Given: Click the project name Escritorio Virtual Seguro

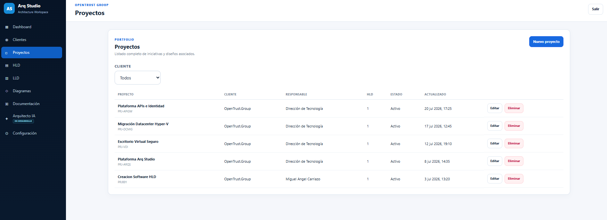Looking at the screenshot, I should (138, 142).
